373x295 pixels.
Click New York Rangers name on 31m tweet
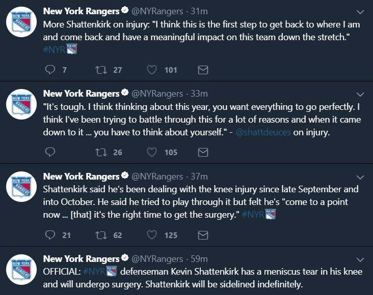point(81,11)
